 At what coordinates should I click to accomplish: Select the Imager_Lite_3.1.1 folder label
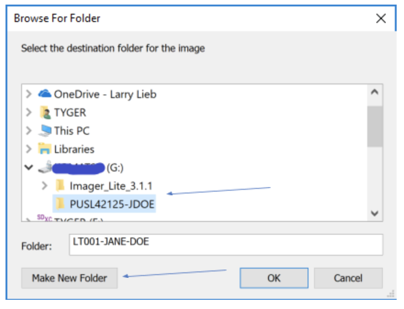tap(111, 186)
